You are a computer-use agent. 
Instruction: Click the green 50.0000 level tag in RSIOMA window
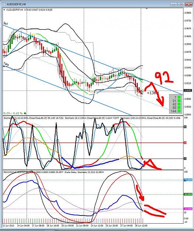click(x=188, y=194)
